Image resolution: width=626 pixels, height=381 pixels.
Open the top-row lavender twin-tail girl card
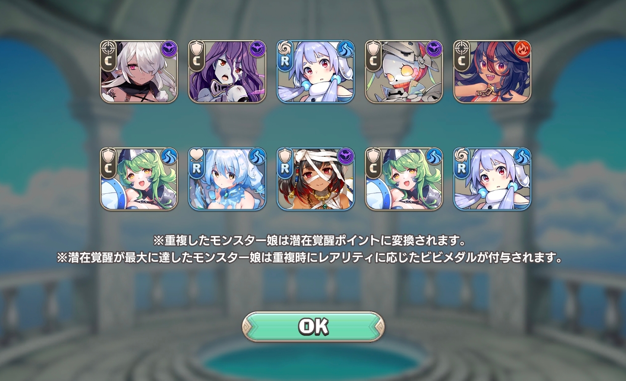[316, 72]
